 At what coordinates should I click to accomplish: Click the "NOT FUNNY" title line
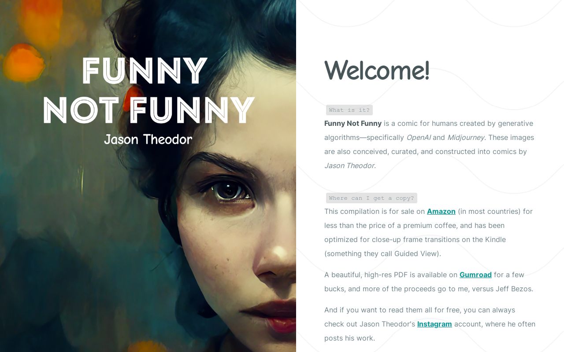pyautogui.click(x=148, y=110)
